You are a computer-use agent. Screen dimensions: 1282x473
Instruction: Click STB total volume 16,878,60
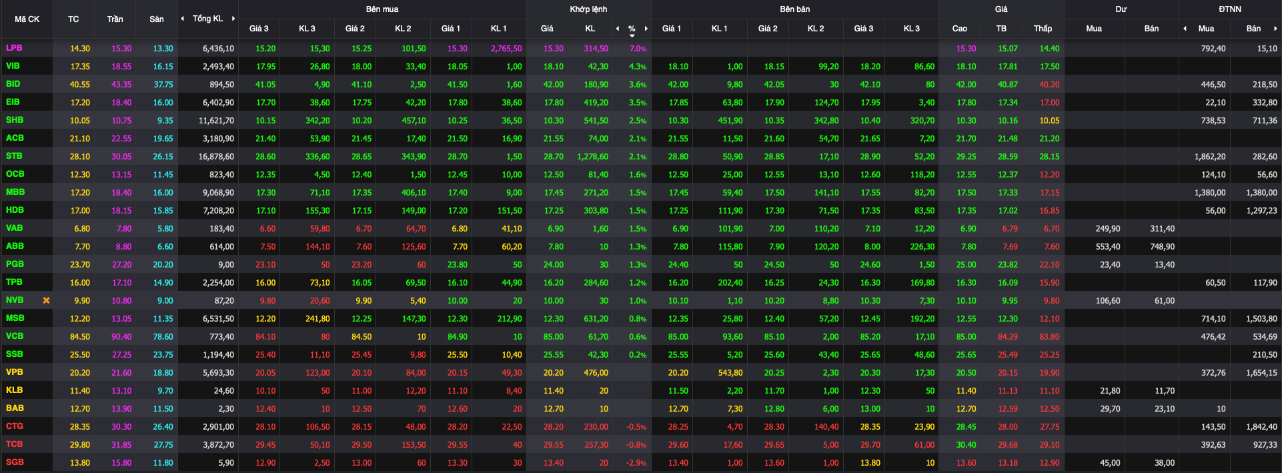[x=216, y=157]
